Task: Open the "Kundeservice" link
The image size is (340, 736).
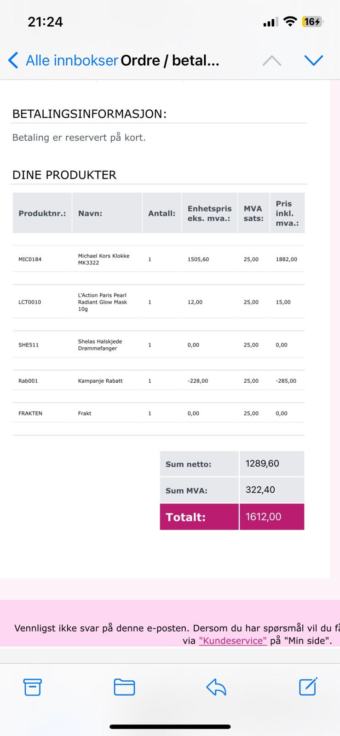Action: (x=233, y=641)
